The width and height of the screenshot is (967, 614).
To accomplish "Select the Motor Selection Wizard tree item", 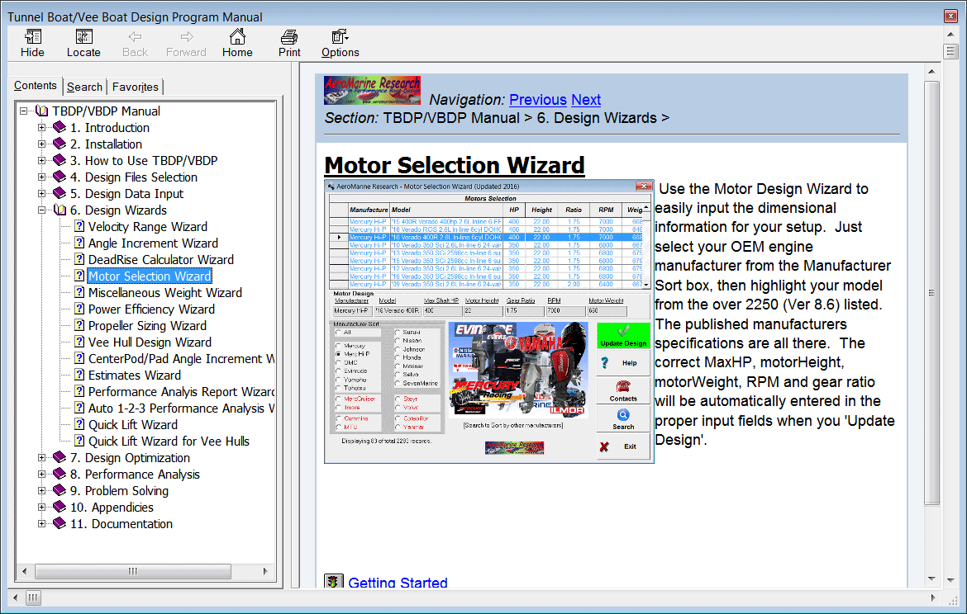I will pyautogui.click(x=150, y=276).
